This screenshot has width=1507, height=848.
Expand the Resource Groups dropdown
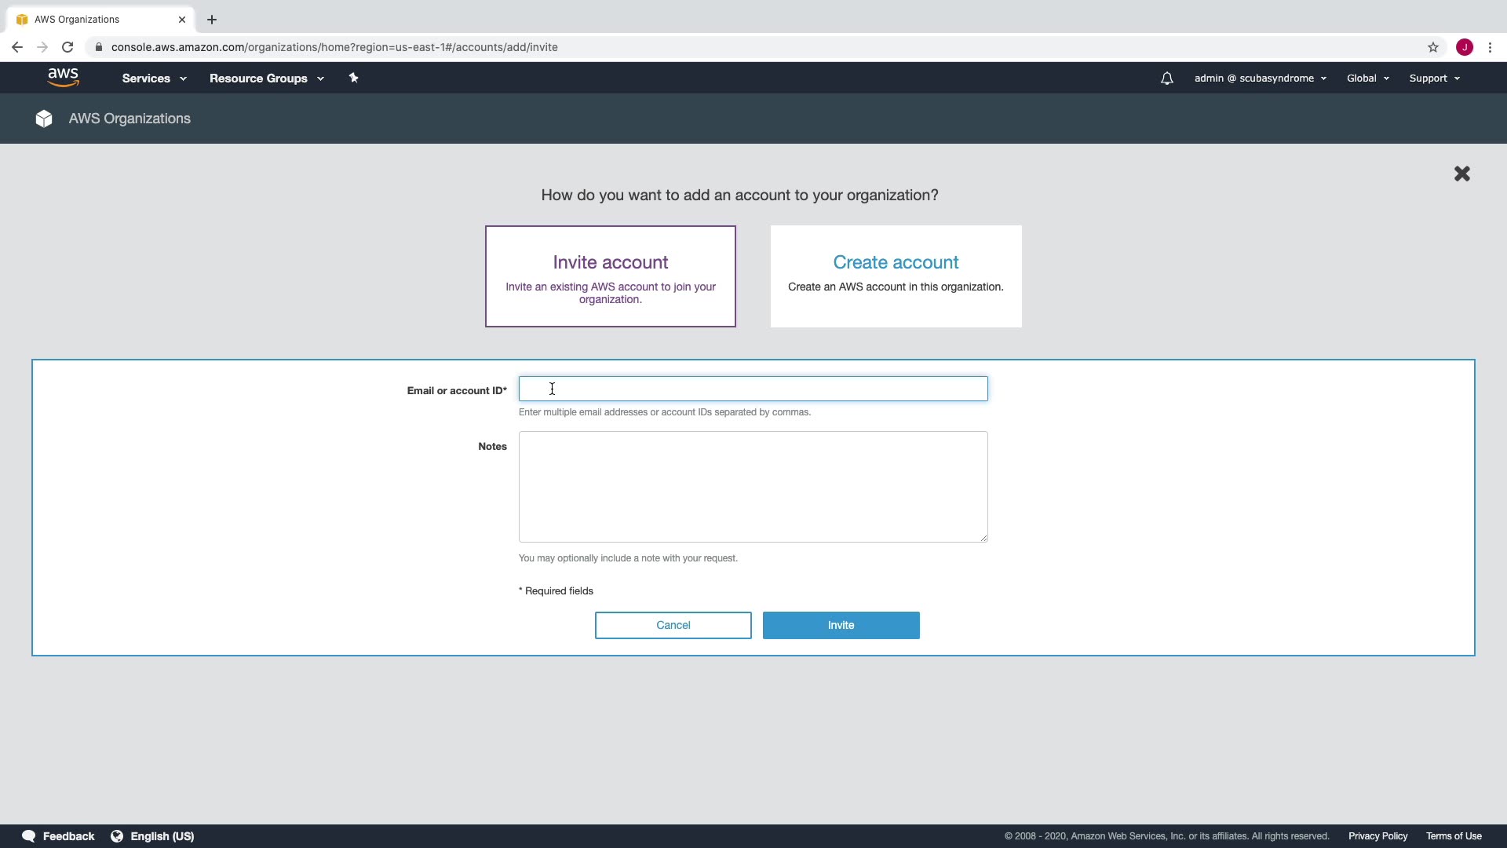266,79
